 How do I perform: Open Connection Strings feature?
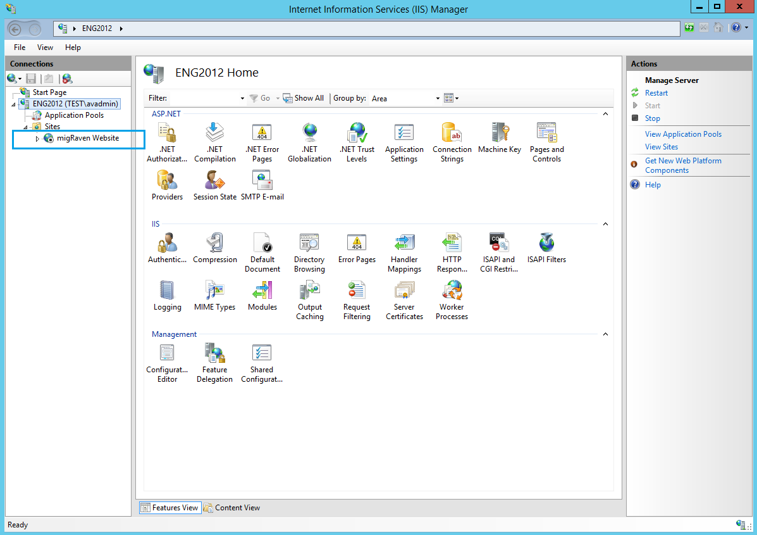(452, 142)
